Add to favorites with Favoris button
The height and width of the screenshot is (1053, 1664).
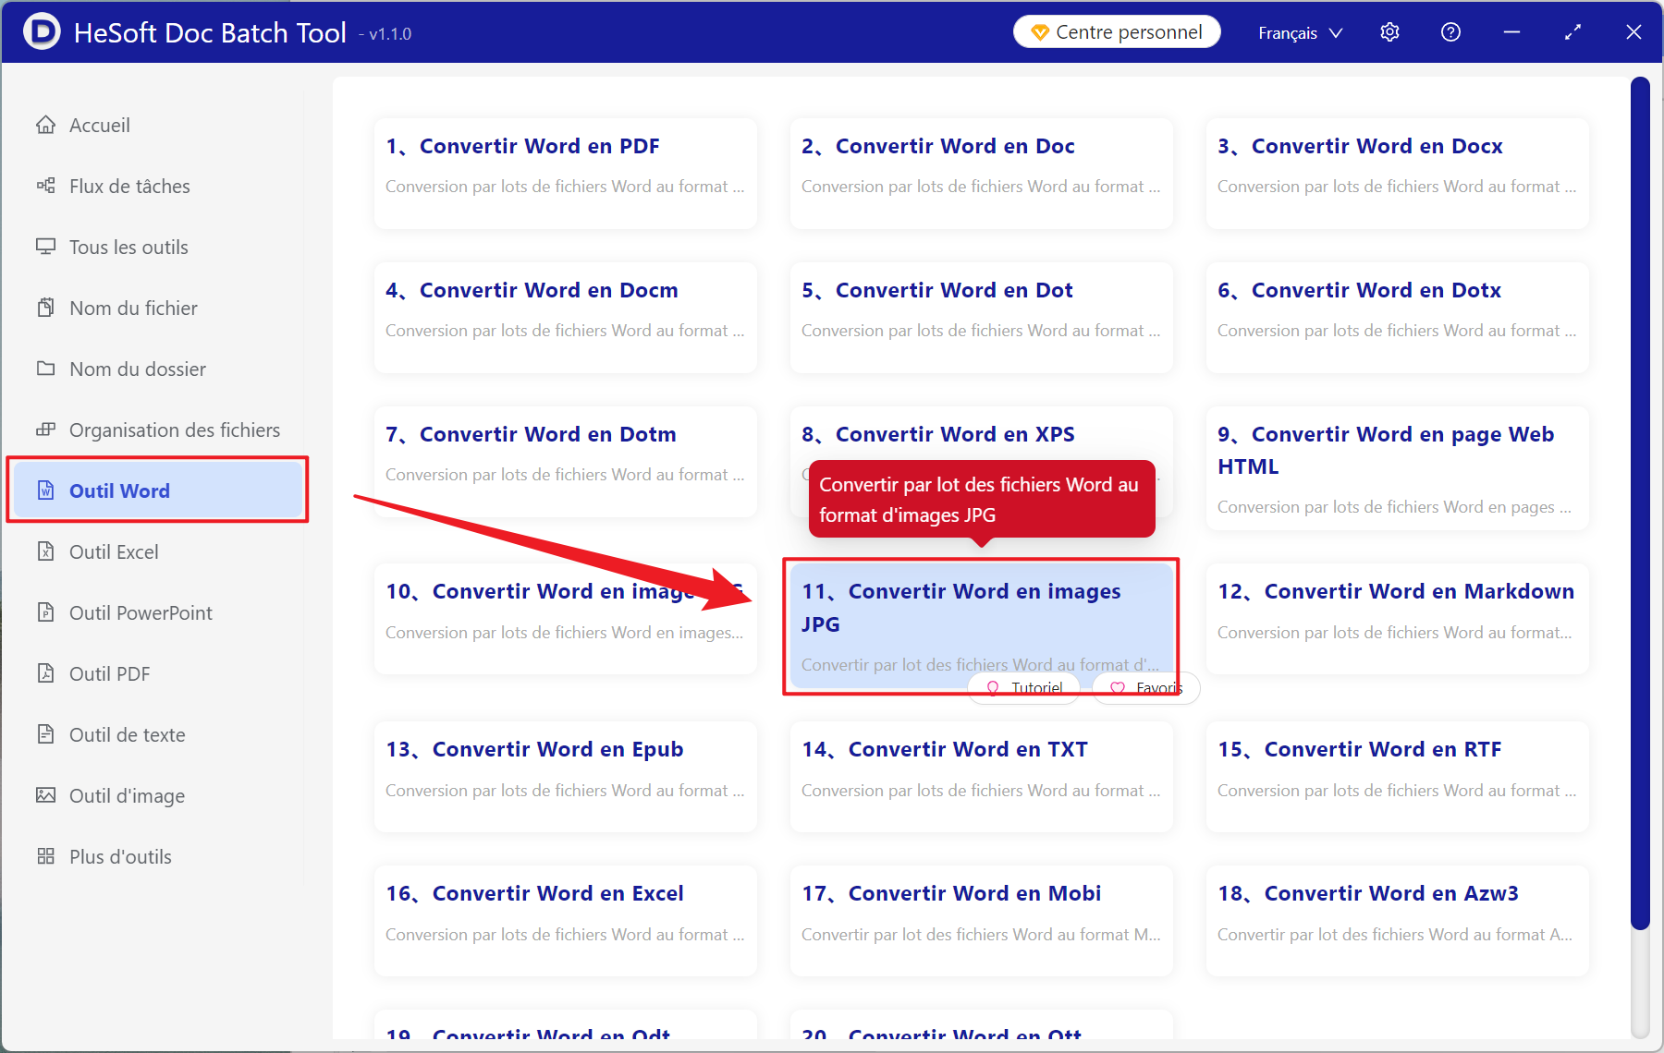coord(1146,688)
